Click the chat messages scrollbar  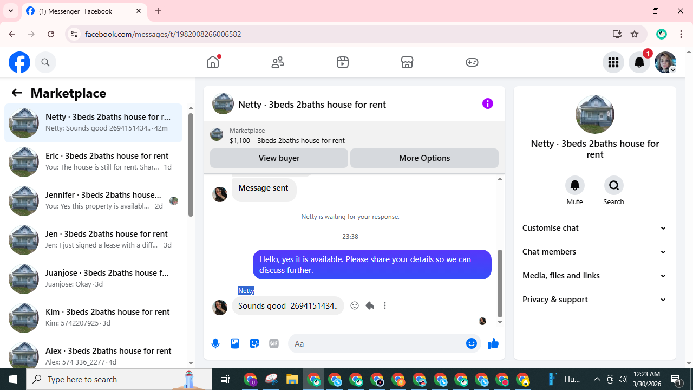[x=500, y=283]
